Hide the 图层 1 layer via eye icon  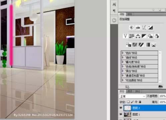121,114
